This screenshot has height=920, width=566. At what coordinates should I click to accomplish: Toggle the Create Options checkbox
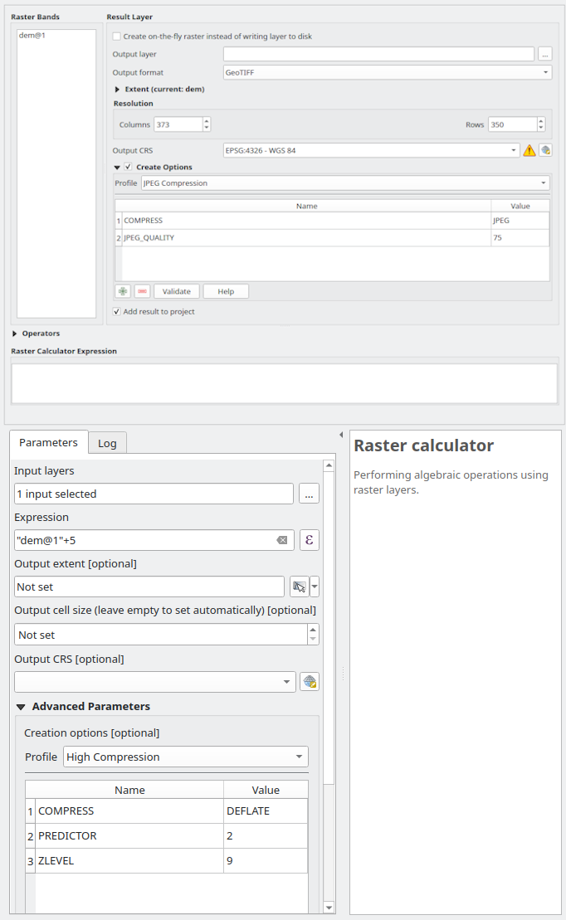click(x=128, y=167)
